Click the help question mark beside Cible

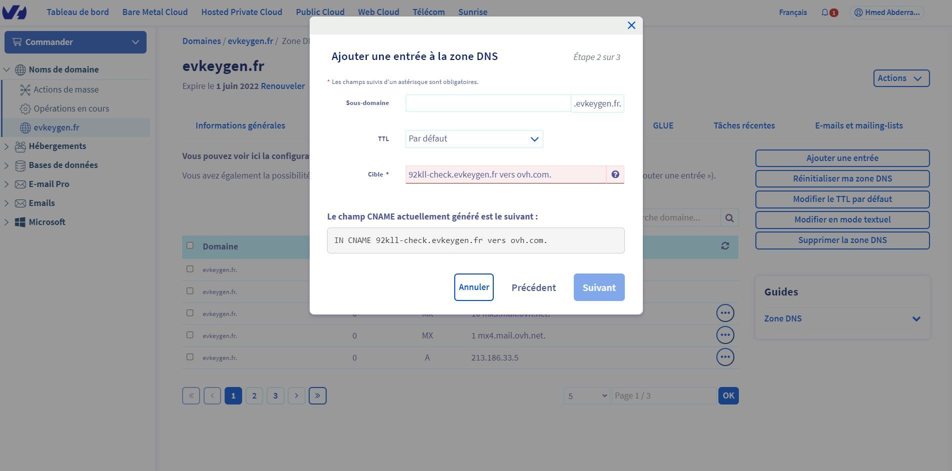[x=615, y=174]
